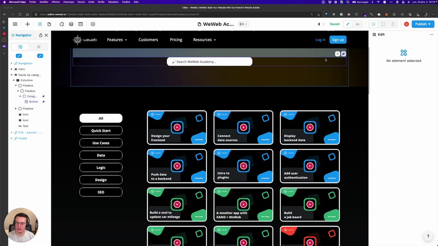Open the hamburger main menu

click(15, 24)
